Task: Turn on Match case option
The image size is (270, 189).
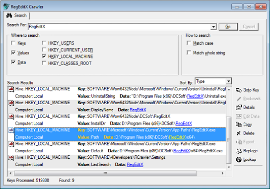Action: 189,43
